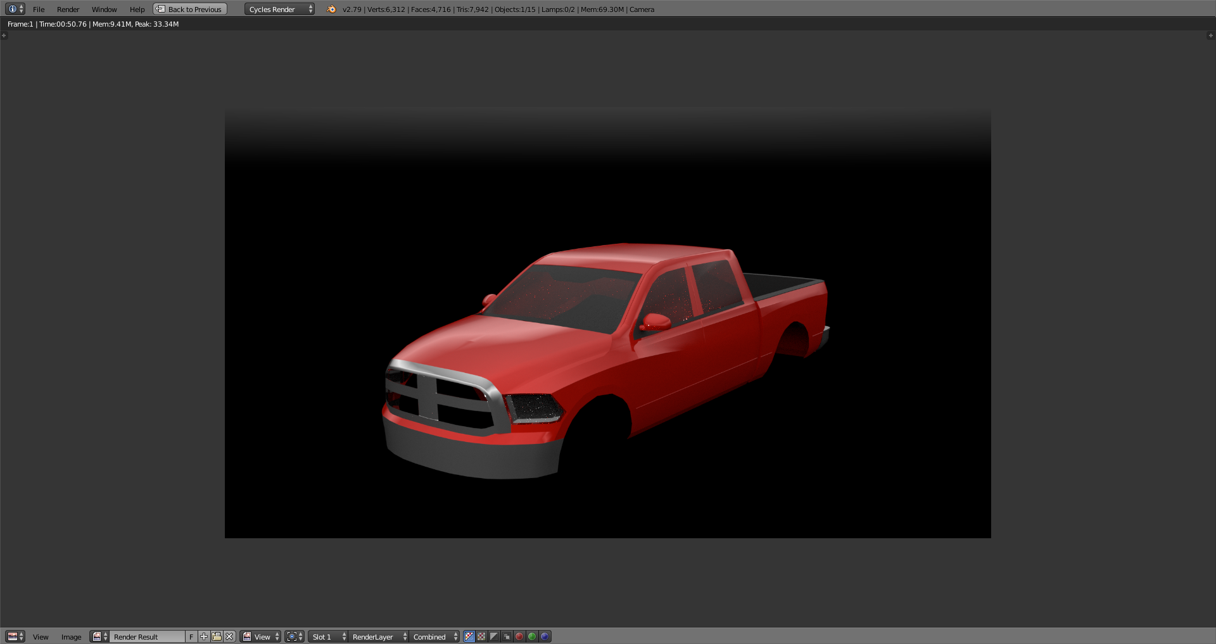
Task: Toggle Blue channel display
Action: click(x=545, y=636)
